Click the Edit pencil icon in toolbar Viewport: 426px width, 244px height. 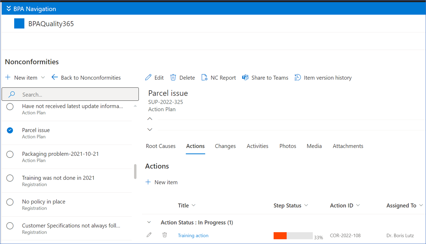148,77
